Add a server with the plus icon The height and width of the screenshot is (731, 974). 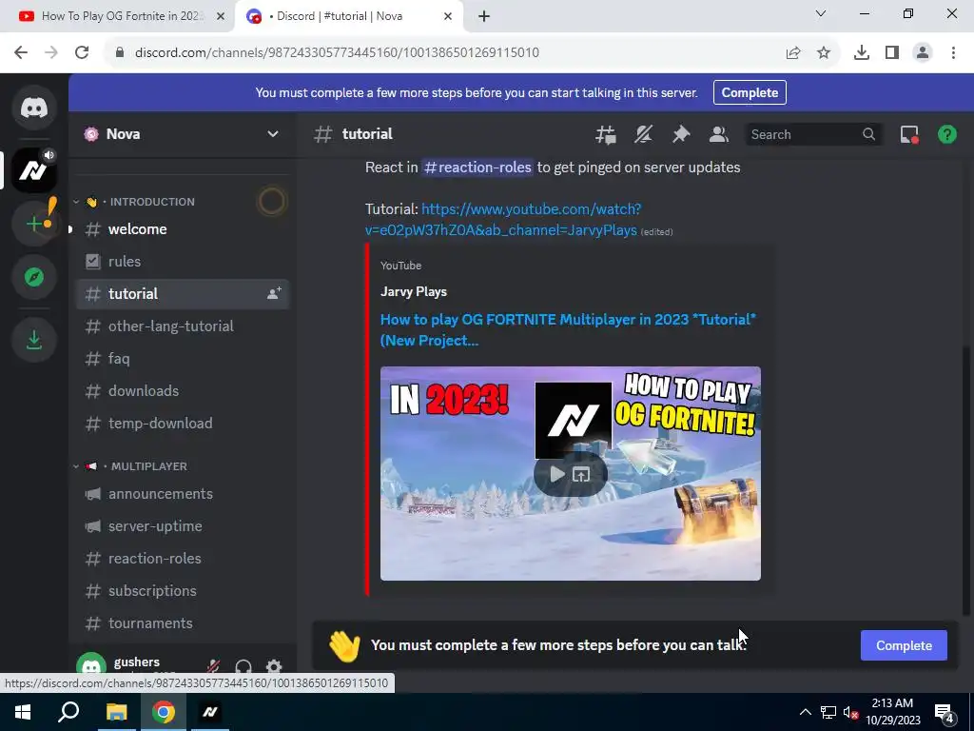point(34,224)
